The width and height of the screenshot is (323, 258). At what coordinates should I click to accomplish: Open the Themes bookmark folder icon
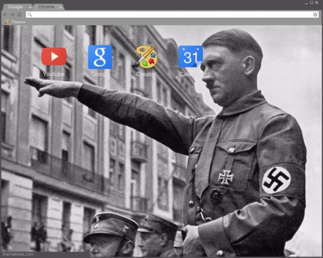click(7, 22)
